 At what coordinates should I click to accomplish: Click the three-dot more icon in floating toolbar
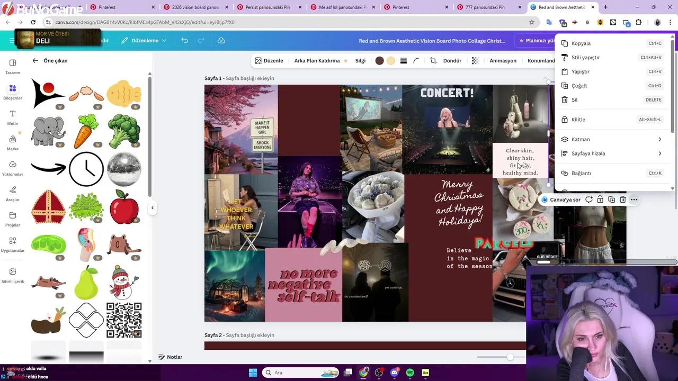634,199
